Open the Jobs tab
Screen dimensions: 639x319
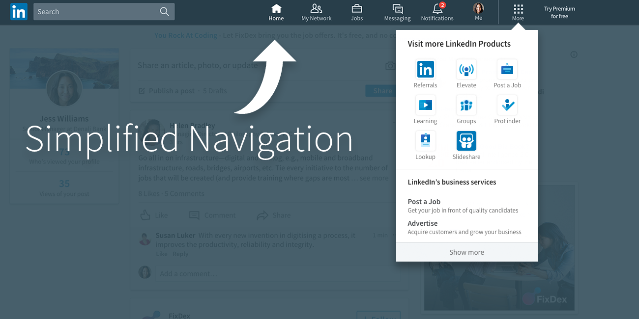pos(357,12)
